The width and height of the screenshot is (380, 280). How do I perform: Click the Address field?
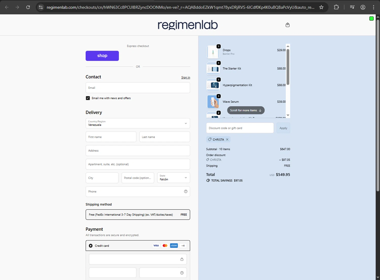tap(138, 150)
